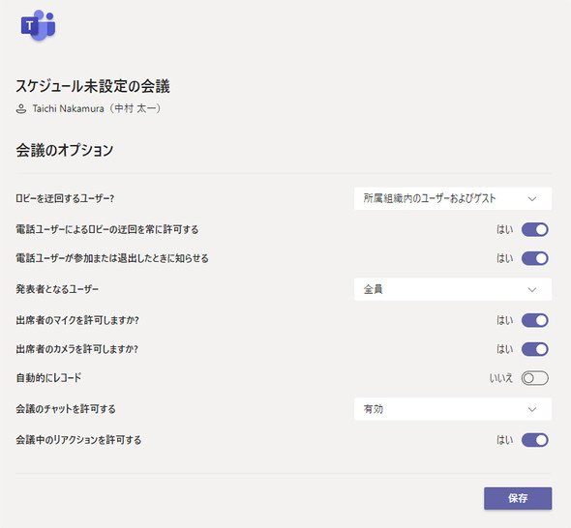This screenshot has height=528, width=571.
Task: Turn off 会議中のリアクションを許可する switch
Action: click(x=534, y=440)
